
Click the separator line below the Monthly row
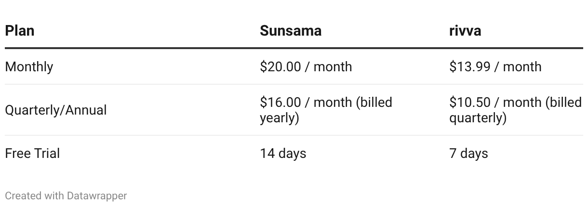pos(294,84)
